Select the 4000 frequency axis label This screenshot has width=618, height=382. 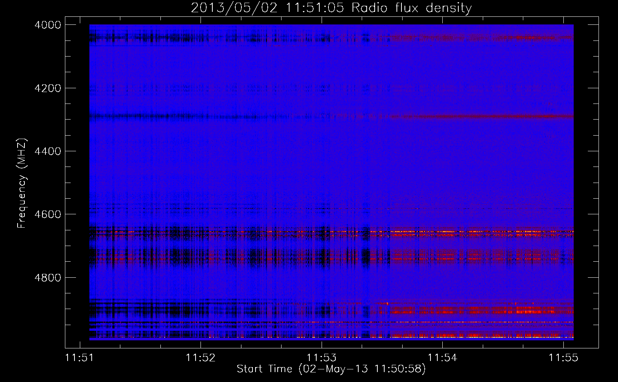point(48,25)
